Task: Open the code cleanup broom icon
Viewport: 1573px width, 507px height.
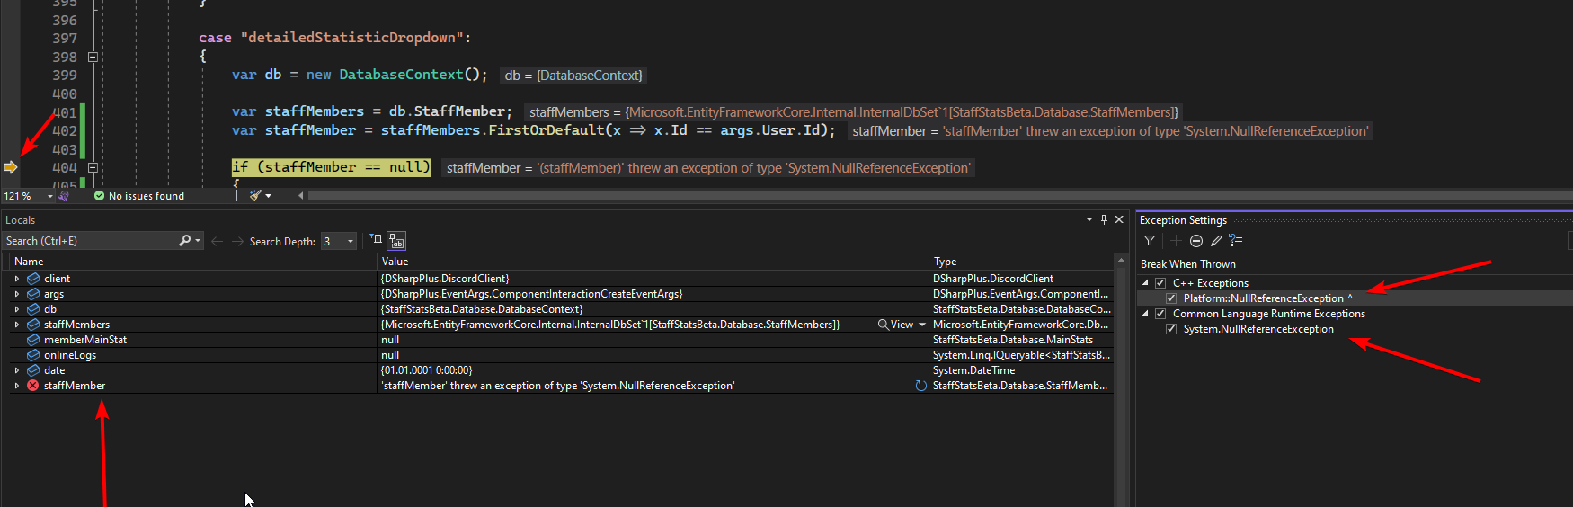Action: tap(255, 196)
